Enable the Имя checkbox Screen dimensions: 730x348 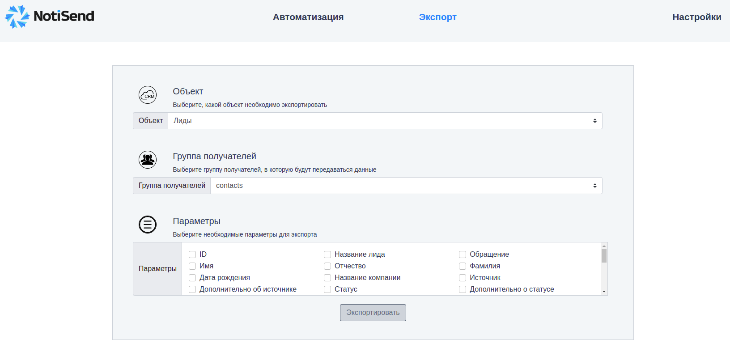pyautogui.click(x=192, y=266)
